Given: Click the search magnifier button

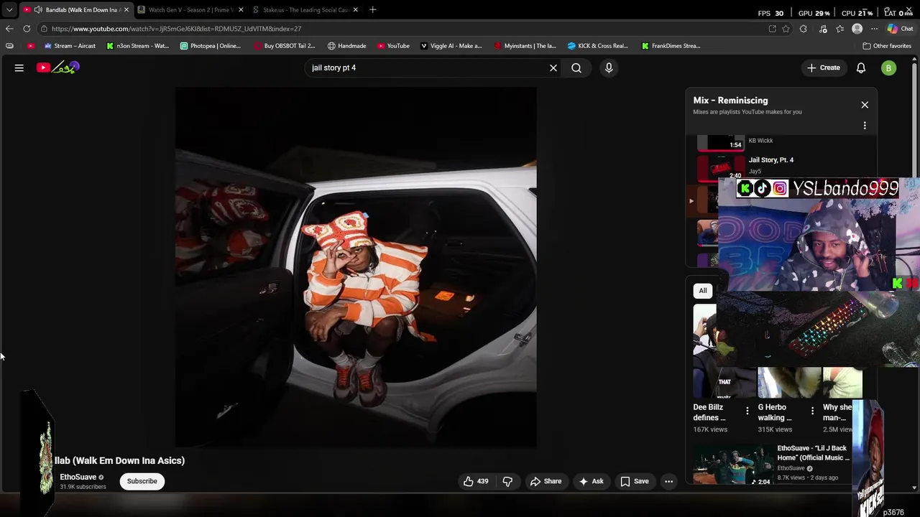Looking at the screenshot, I should 576,67.
